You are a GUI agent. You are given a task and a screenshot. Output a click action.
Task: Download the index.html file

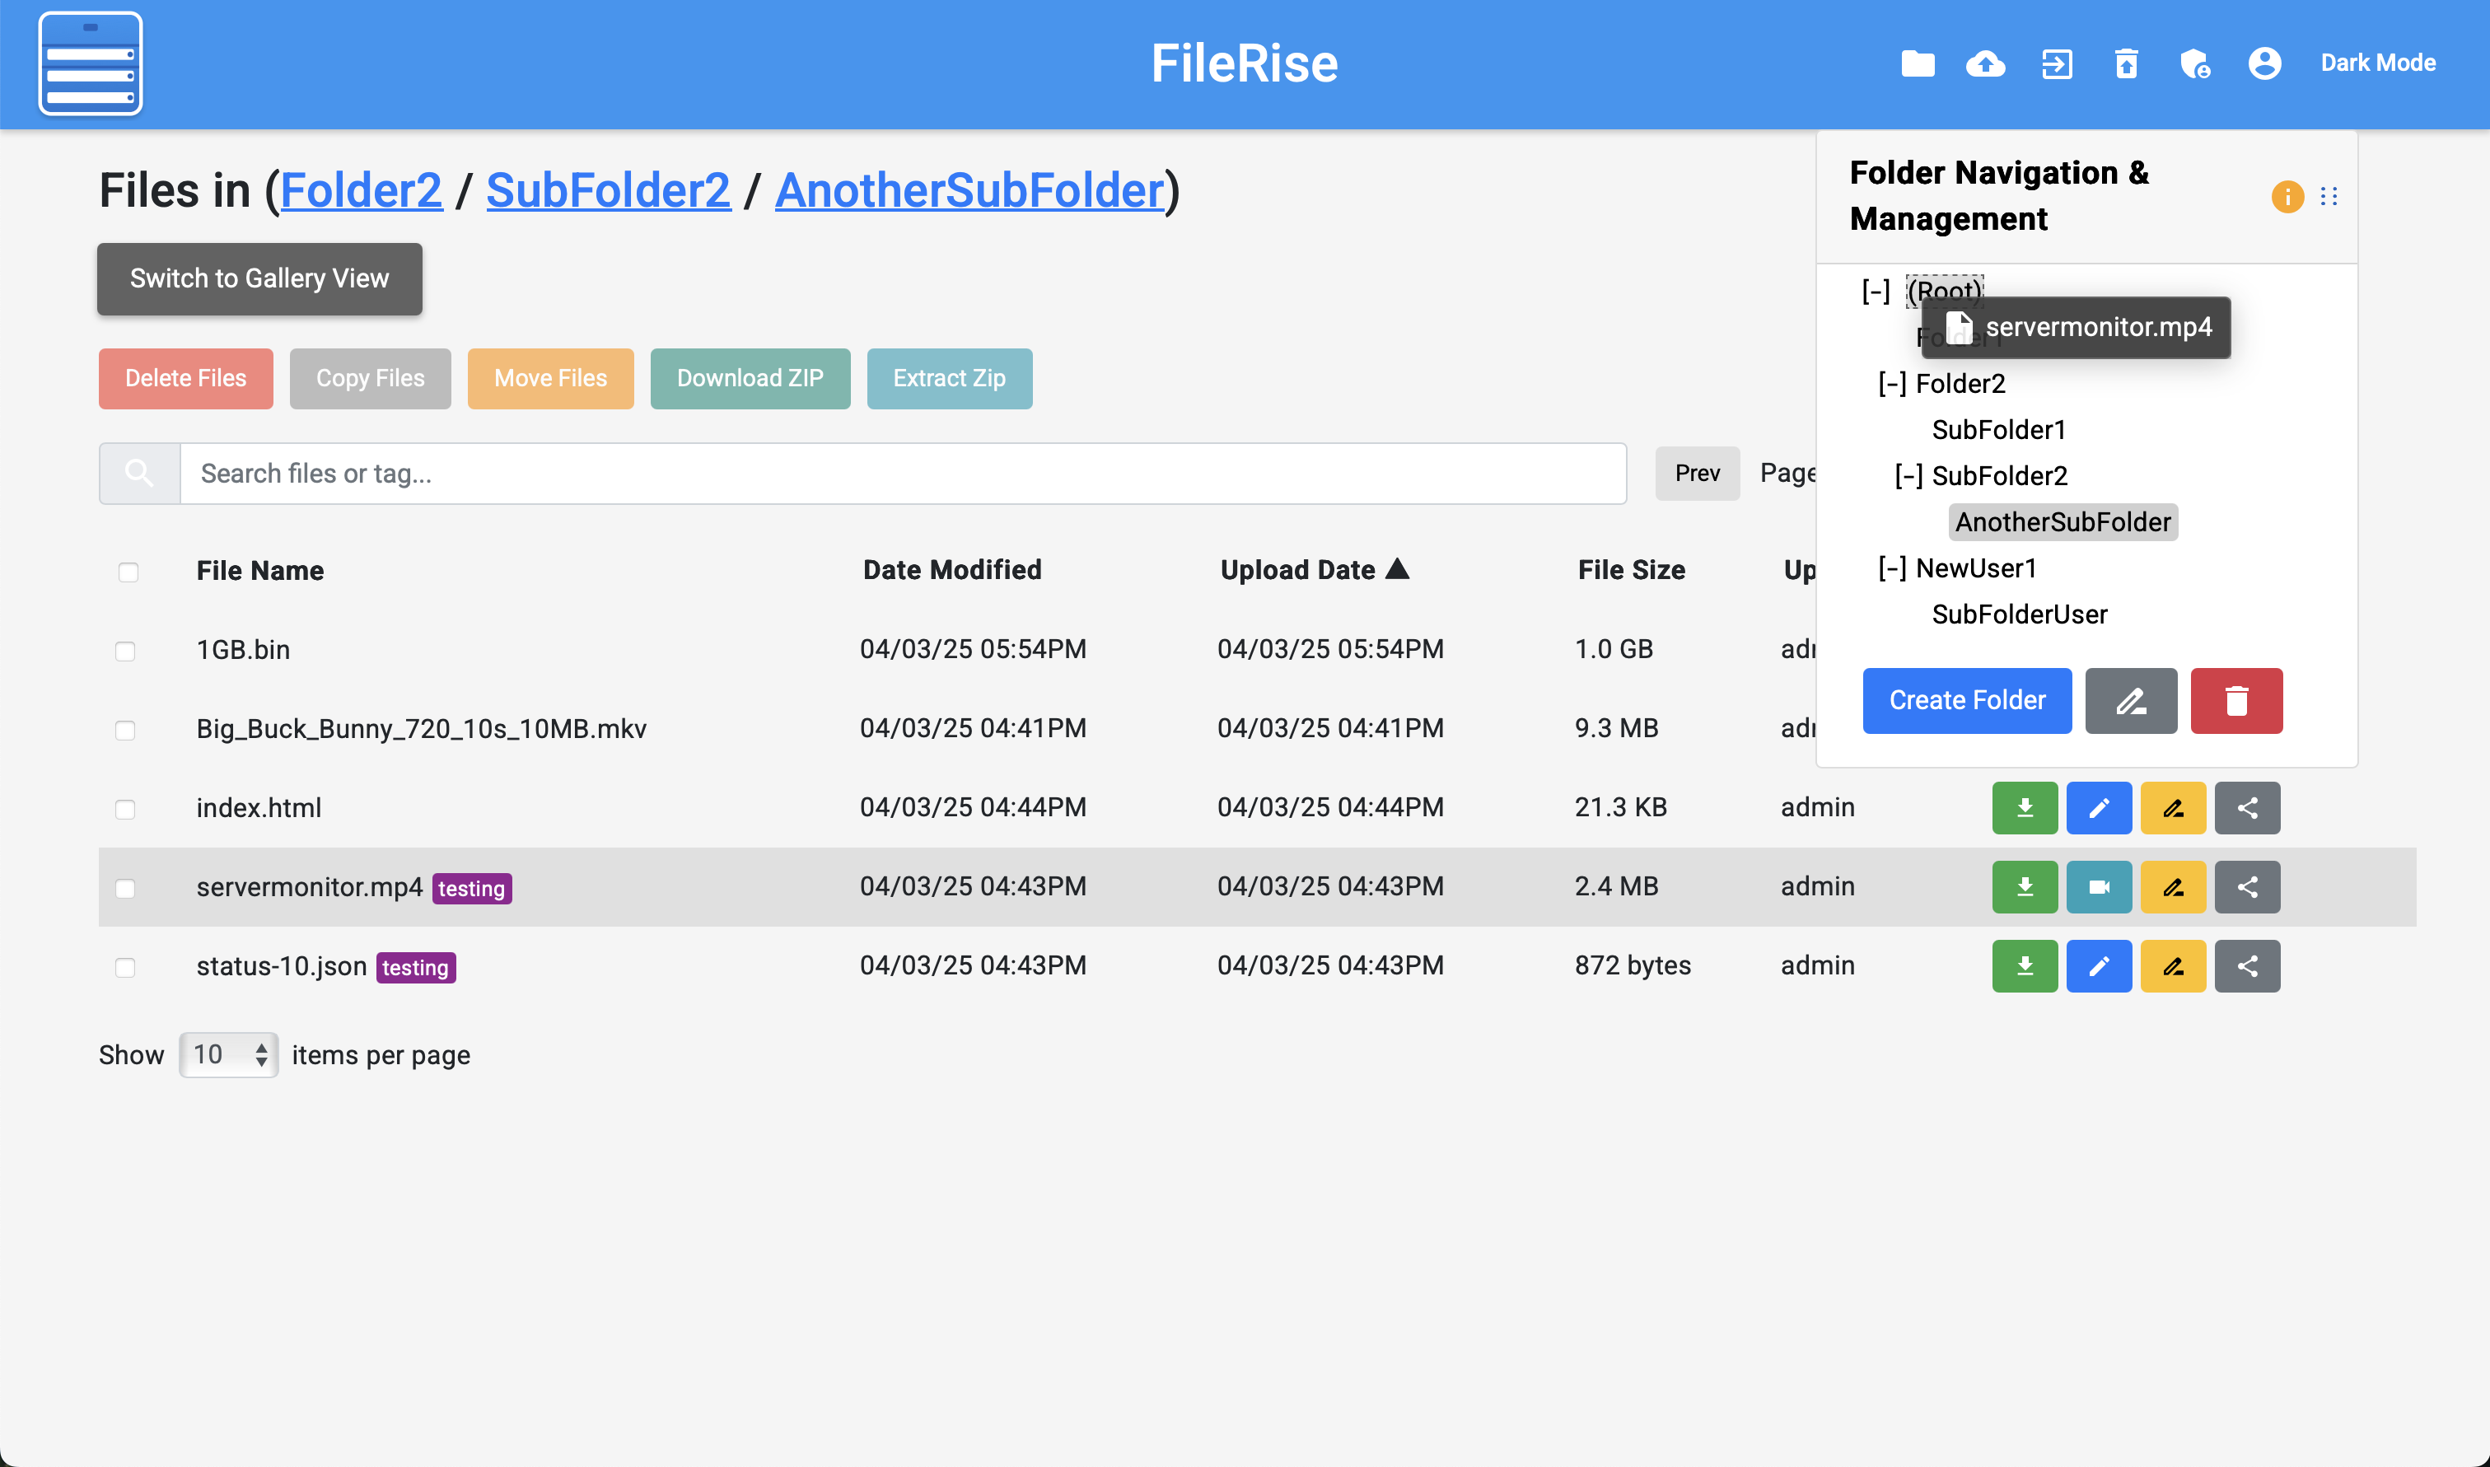pos(2025,808)
